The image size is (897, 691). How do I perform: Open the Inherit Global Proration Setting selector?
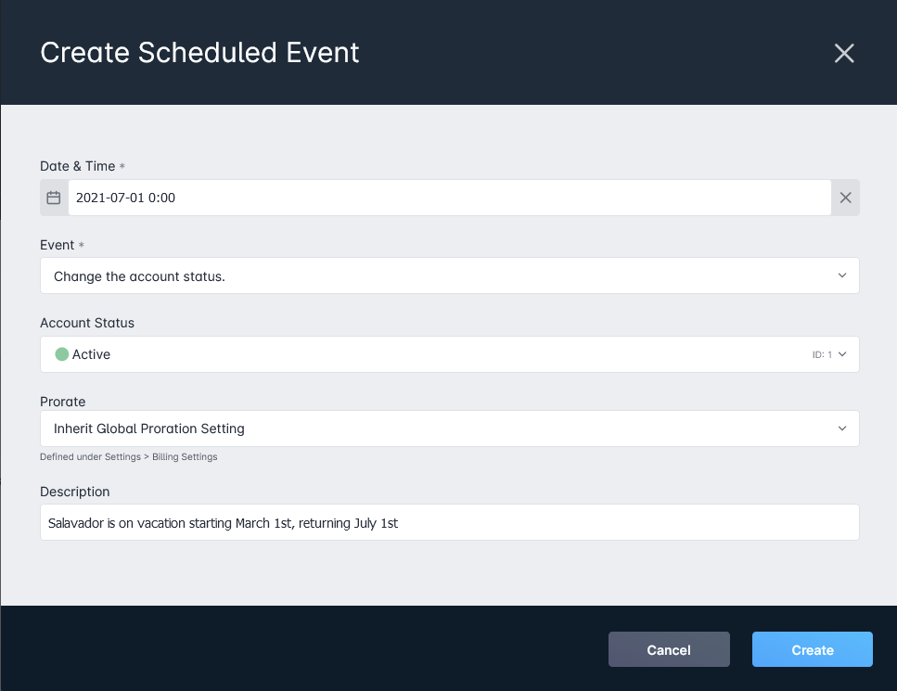(450, 429)
